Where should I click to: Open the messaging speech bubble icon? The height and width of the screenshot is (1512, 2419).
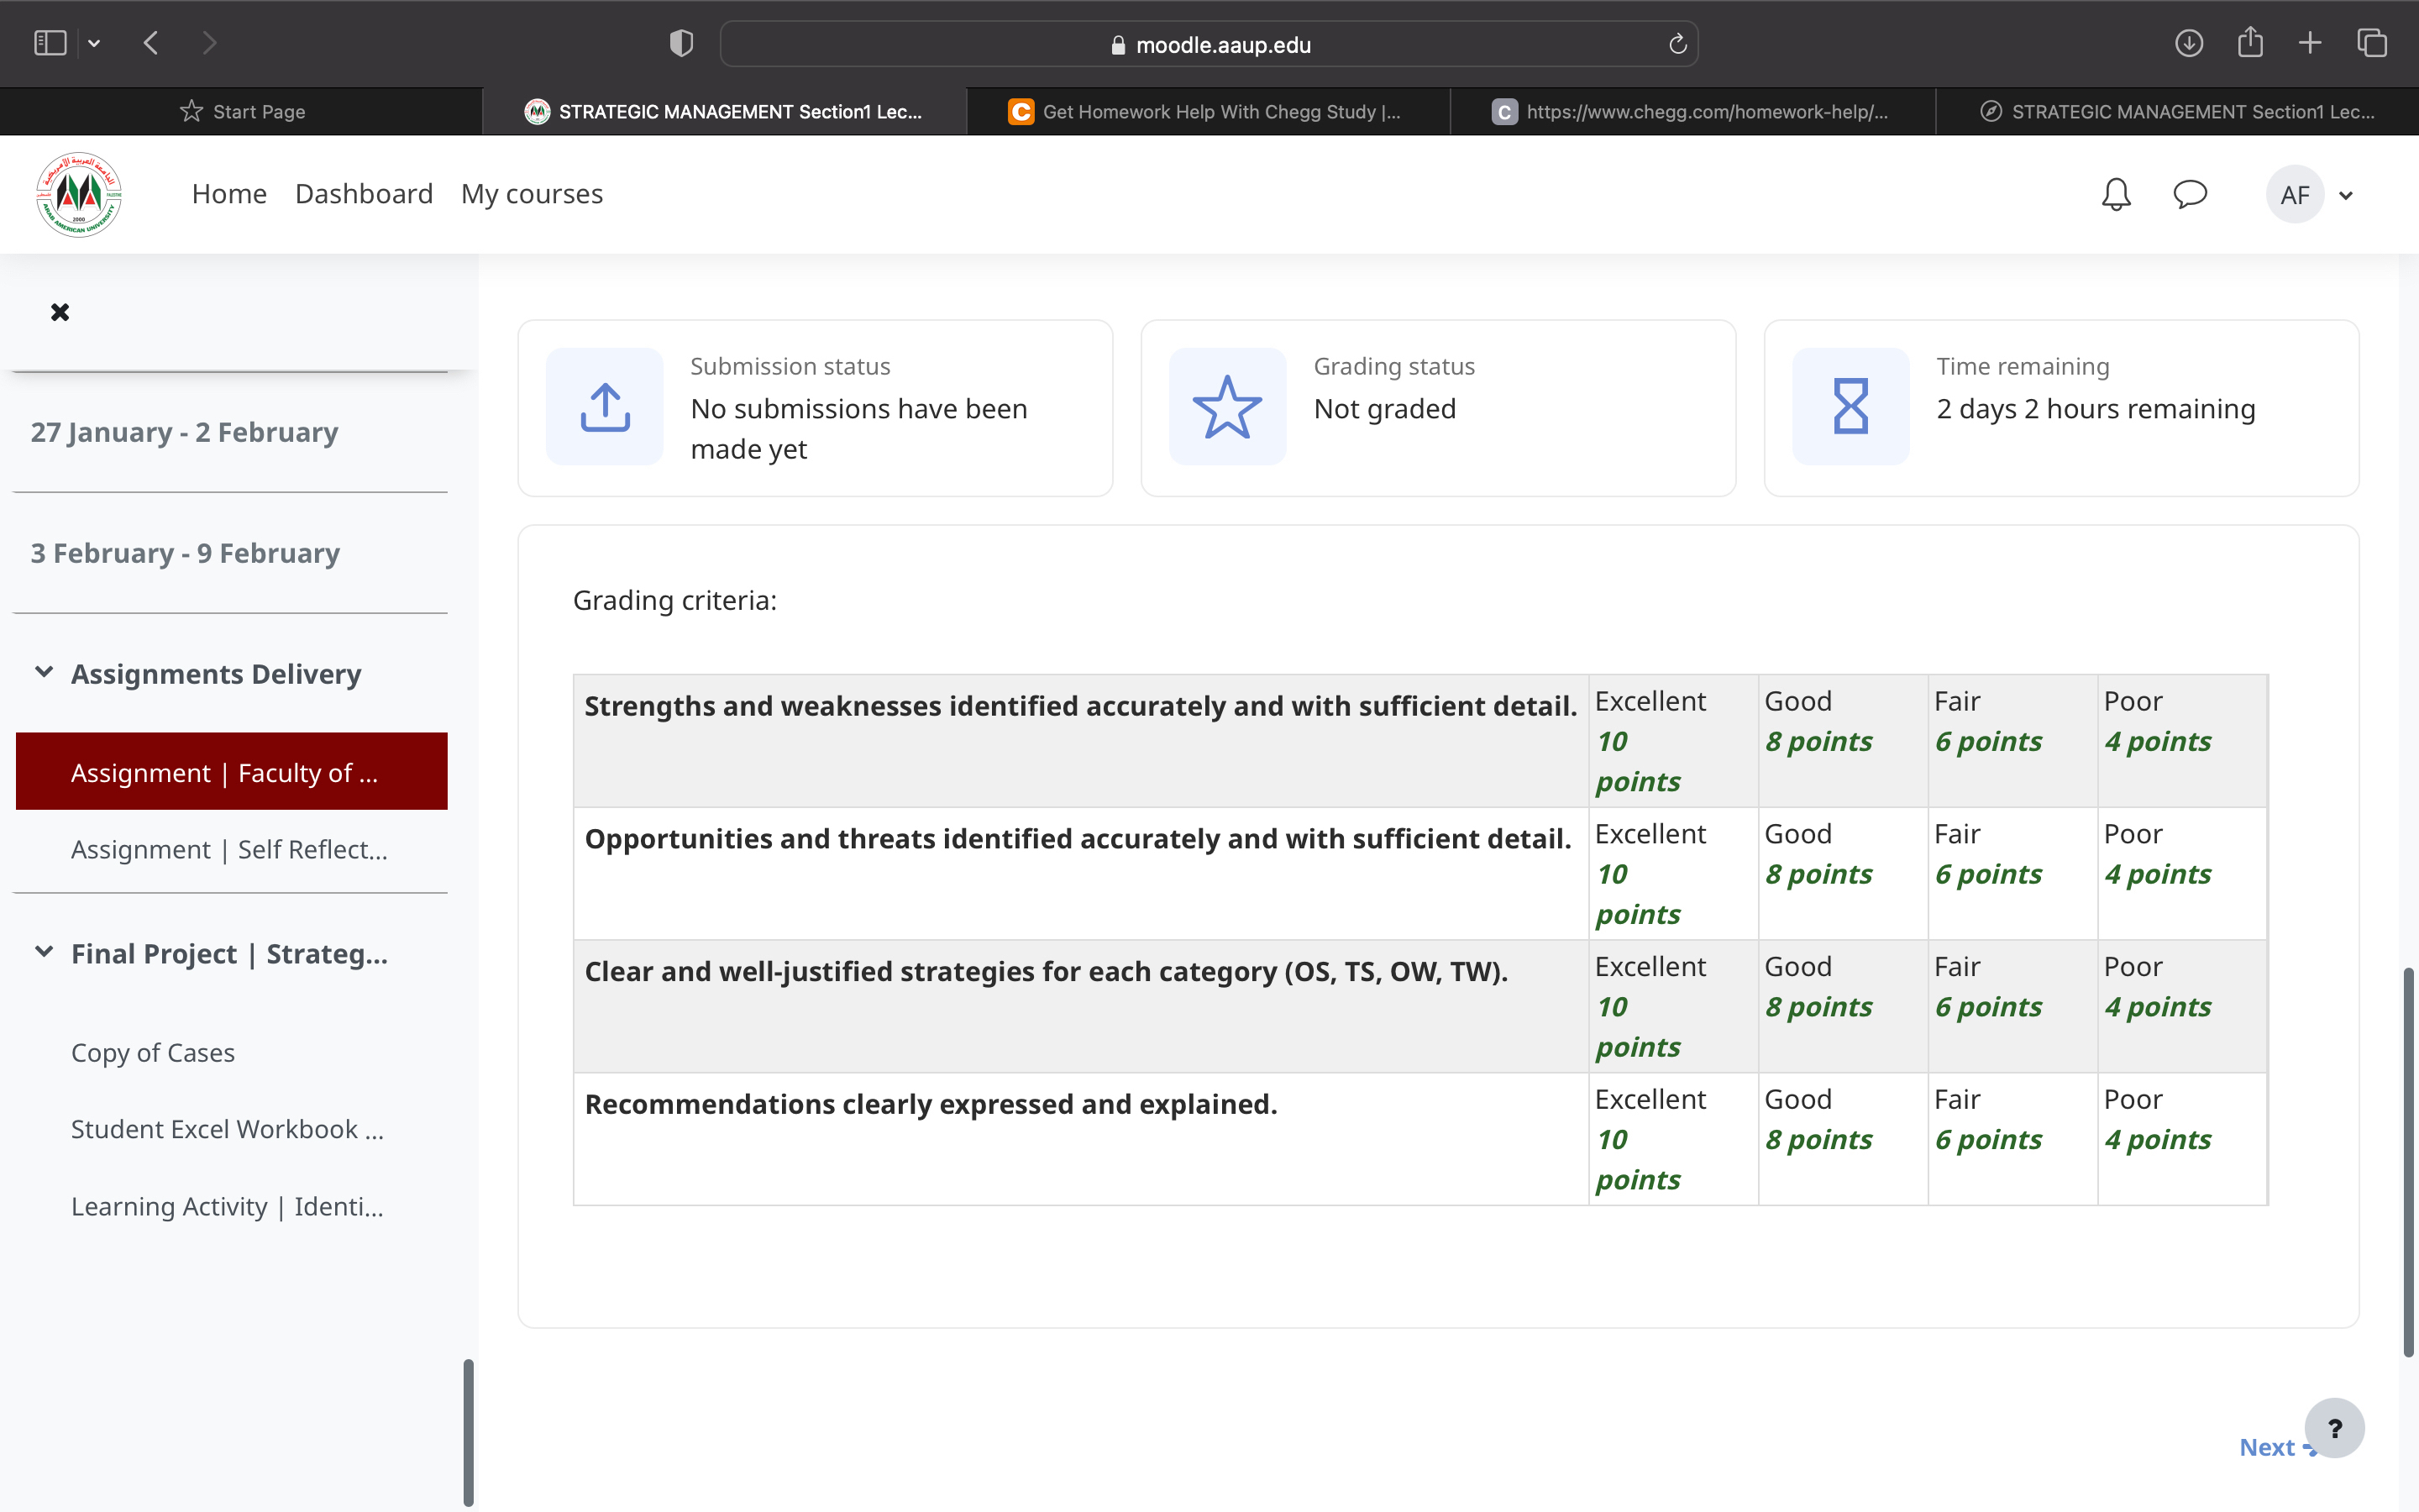pos(2189,194)
